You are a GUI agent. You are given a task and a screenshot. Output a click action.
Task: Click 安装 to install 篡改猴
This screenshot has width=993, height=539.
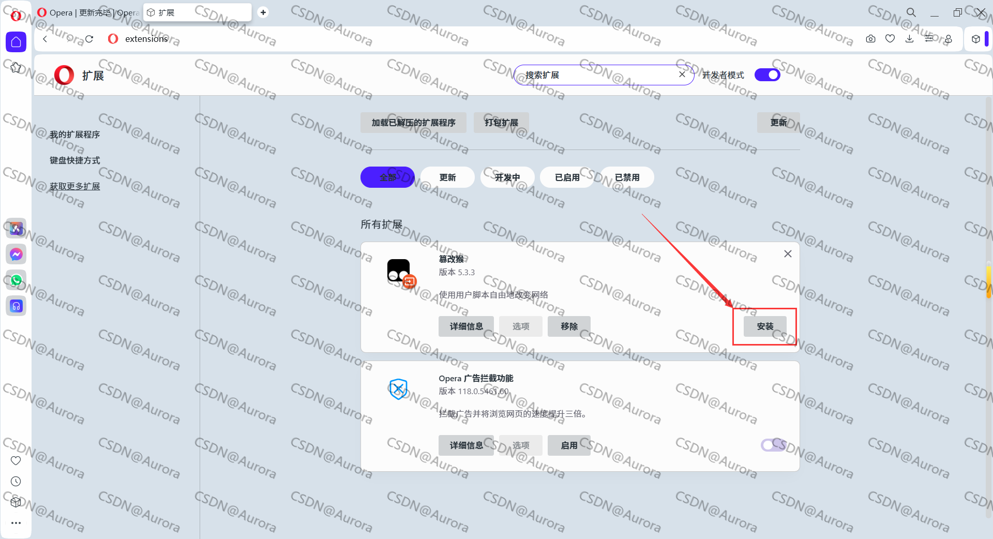[x=765, y=326]
